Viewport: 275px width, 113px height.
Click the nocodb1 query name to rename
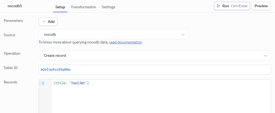click(15, 6)
